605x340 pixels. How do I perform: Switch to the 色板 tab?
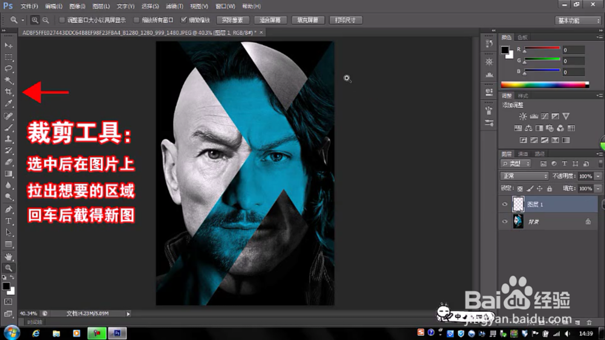tap(523, 37)
